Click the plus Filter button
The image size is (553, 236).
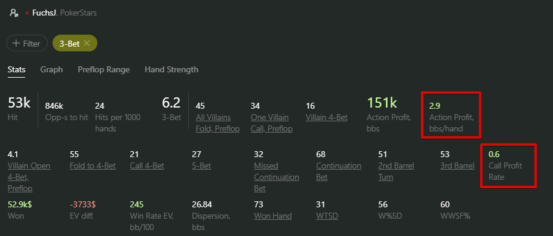tap(27, 44)
